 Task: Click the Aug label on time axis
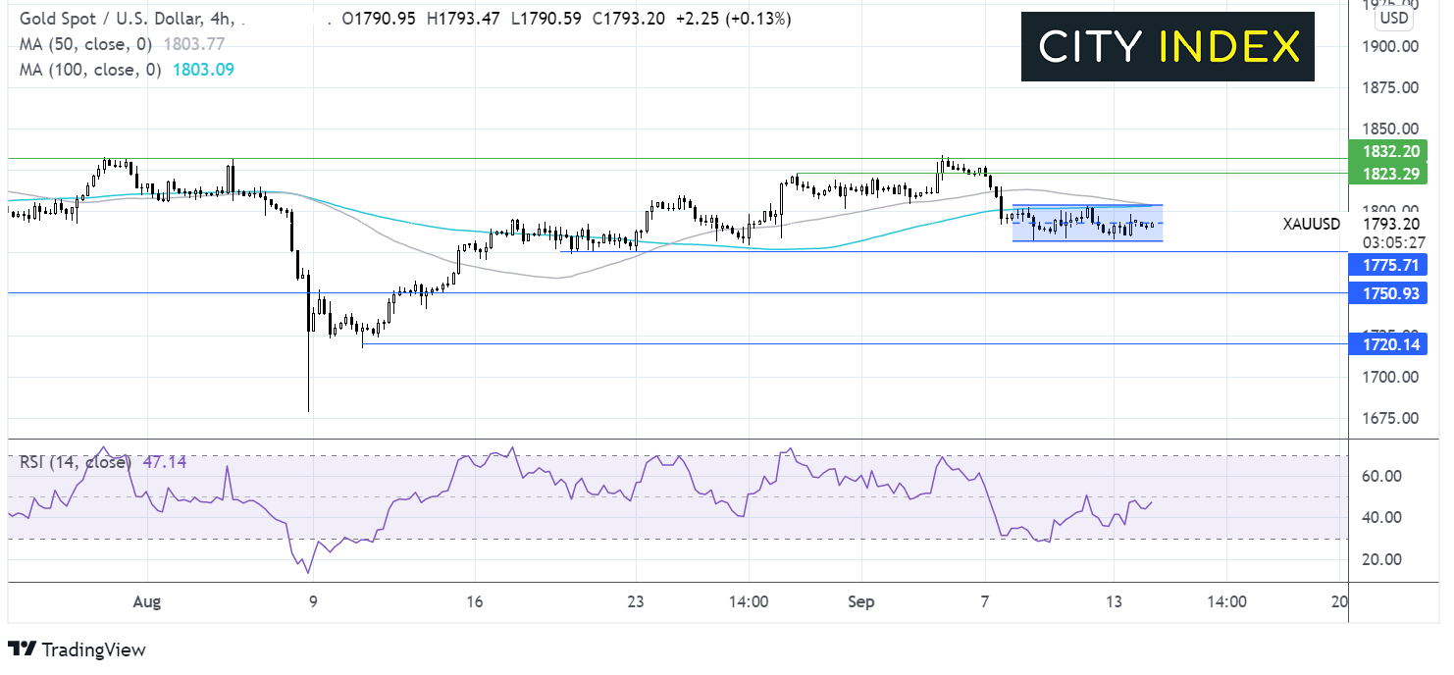pos(146,601)
